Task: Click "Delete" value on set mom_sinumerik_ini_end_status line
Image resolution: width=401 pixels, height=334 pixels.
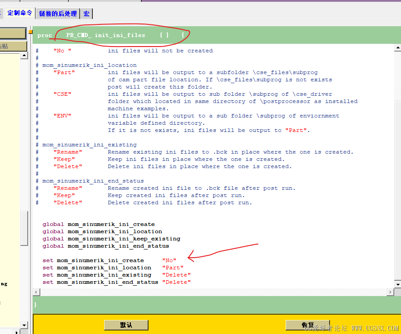Action: click(x=176, y=282)
